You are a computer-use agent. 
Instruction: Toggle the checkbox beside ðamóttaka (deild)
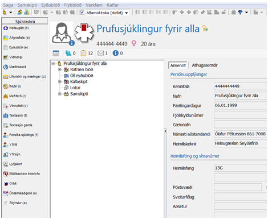click(82, 13)
